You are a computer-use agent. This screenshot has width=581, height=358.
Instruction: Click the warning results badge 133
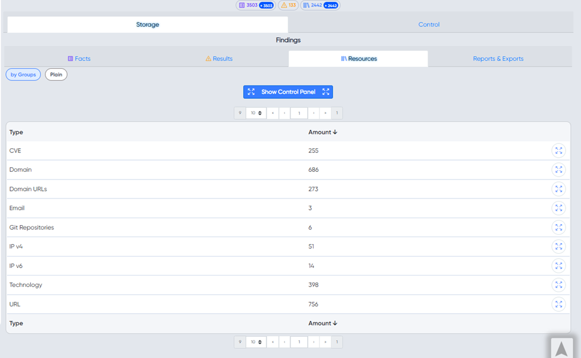(x=288, y=5)
